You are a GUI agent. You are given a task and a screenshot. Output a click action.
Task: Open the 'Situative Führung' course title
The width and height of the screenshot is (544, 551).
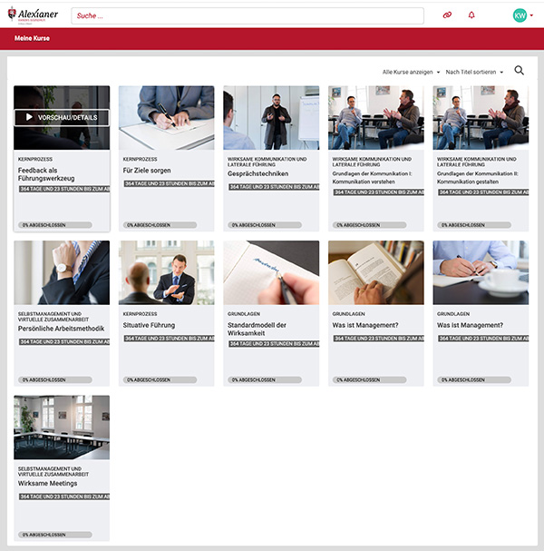(x=149, y=325)
